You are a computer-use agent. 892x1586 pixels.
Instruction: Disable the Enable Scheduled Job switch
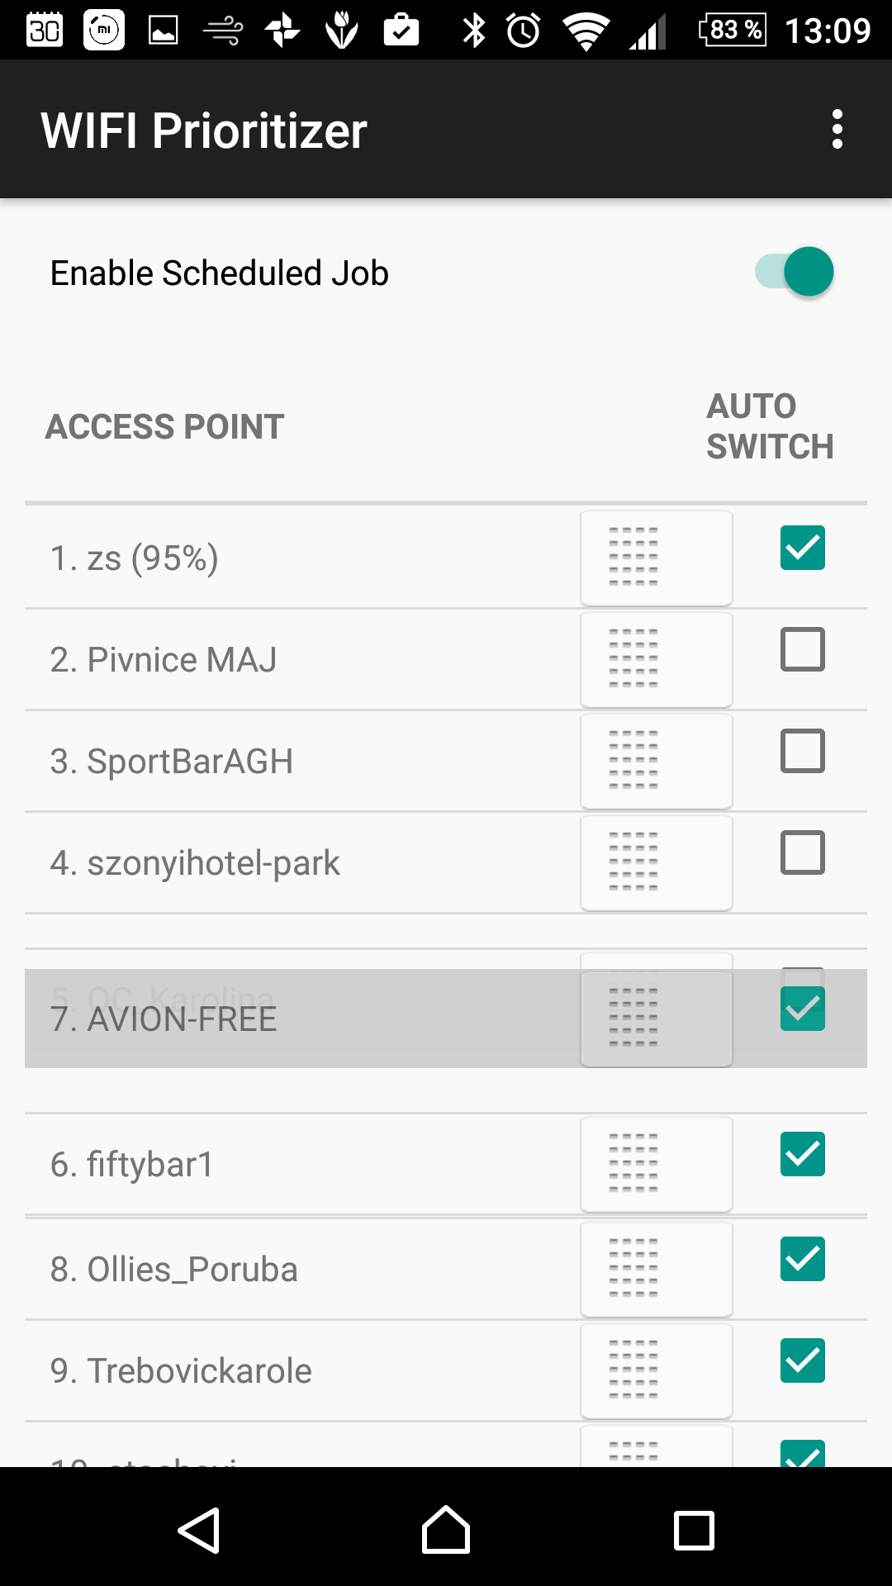click(x=795, y=272)
